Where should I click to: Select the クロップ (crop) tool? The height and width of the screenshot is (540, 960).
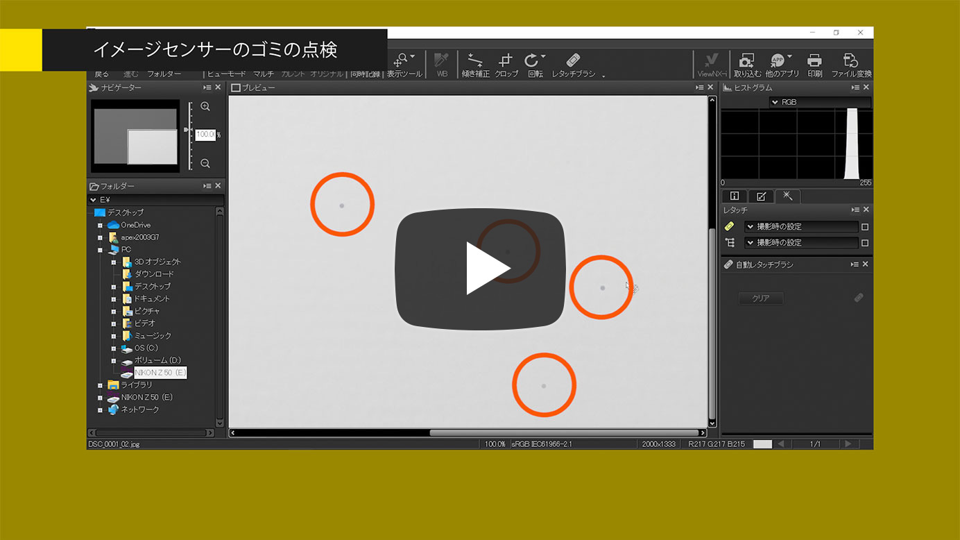click(x=506, y=64)
